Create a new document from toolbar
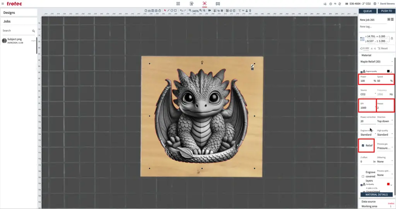This screenshot has height=209, width=396. (146, 10)
